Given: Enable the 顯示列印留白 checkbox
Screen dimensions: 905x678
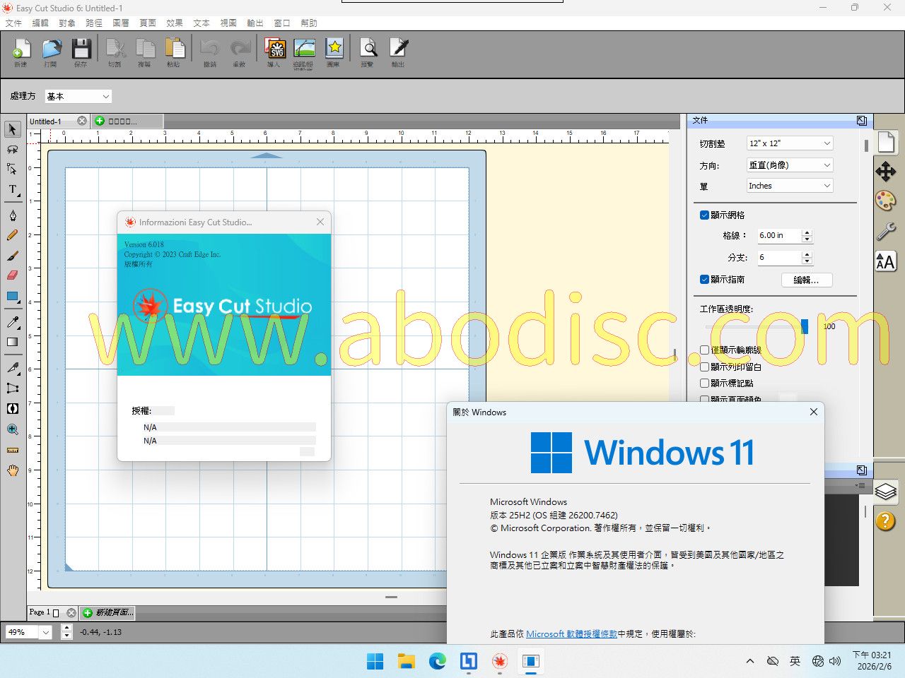Looking at the screenshot, I should 704,367.
